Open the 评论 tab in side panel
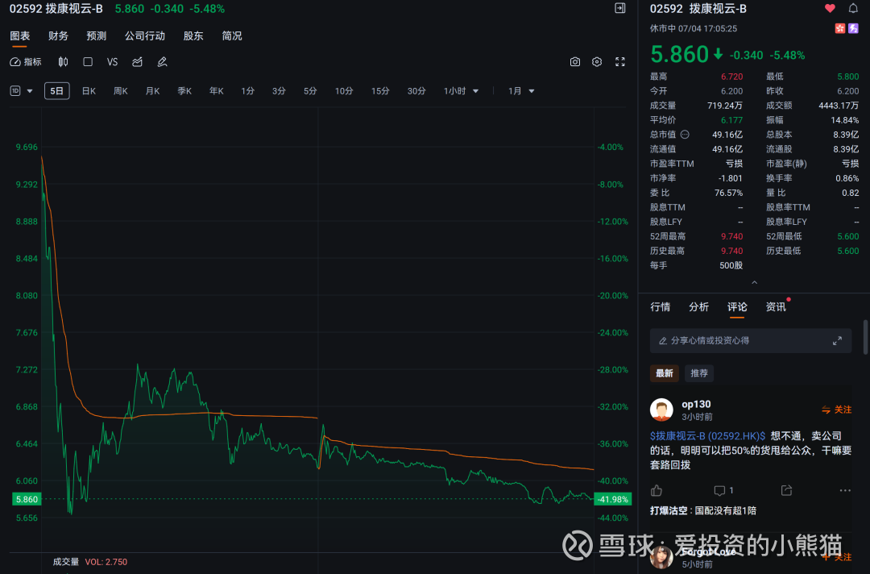870x574 pixels. 737,307
